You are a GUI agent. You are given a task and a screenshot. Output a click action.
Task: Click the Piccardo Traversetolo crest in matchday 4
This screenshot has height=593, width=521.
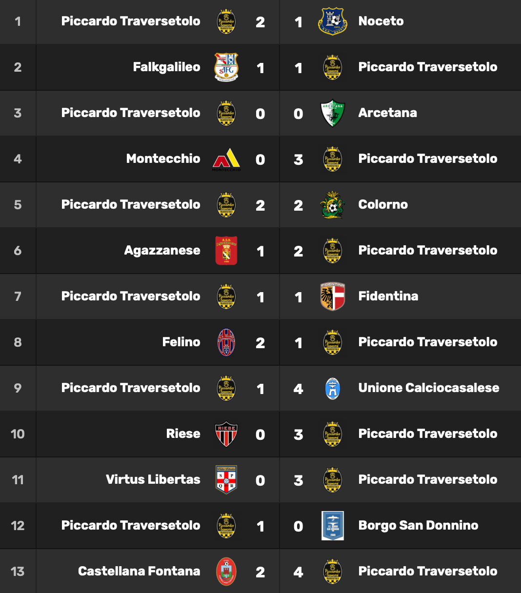tap(333, 159)
